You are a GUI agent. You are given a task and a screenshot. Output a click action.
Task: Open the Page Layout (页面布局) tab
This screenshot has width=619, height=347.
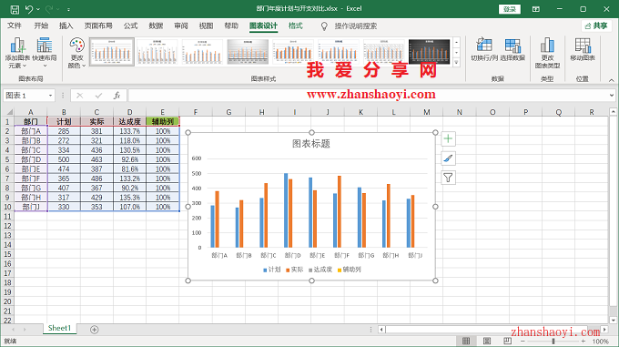coord(98,26)
